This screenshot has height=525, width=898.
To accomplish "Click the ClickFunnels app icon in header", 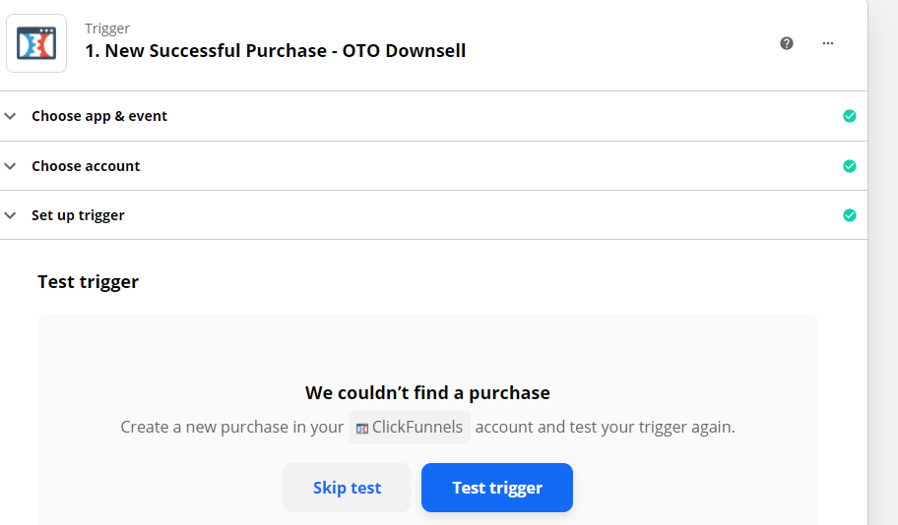I will tap(36, 43).
